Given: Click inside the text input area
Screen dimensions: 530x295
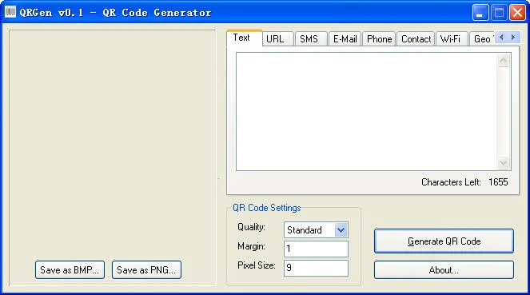Looking at the screenshot, I should click(x=366, y=111).
